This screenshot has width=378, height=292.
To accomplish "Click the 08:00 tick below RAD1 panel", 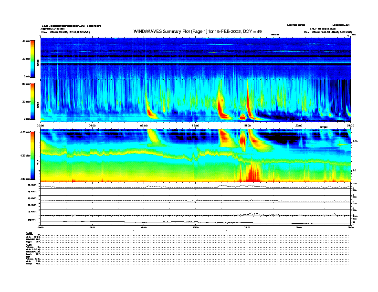I will pyautogui.click(x=144, y=125).
